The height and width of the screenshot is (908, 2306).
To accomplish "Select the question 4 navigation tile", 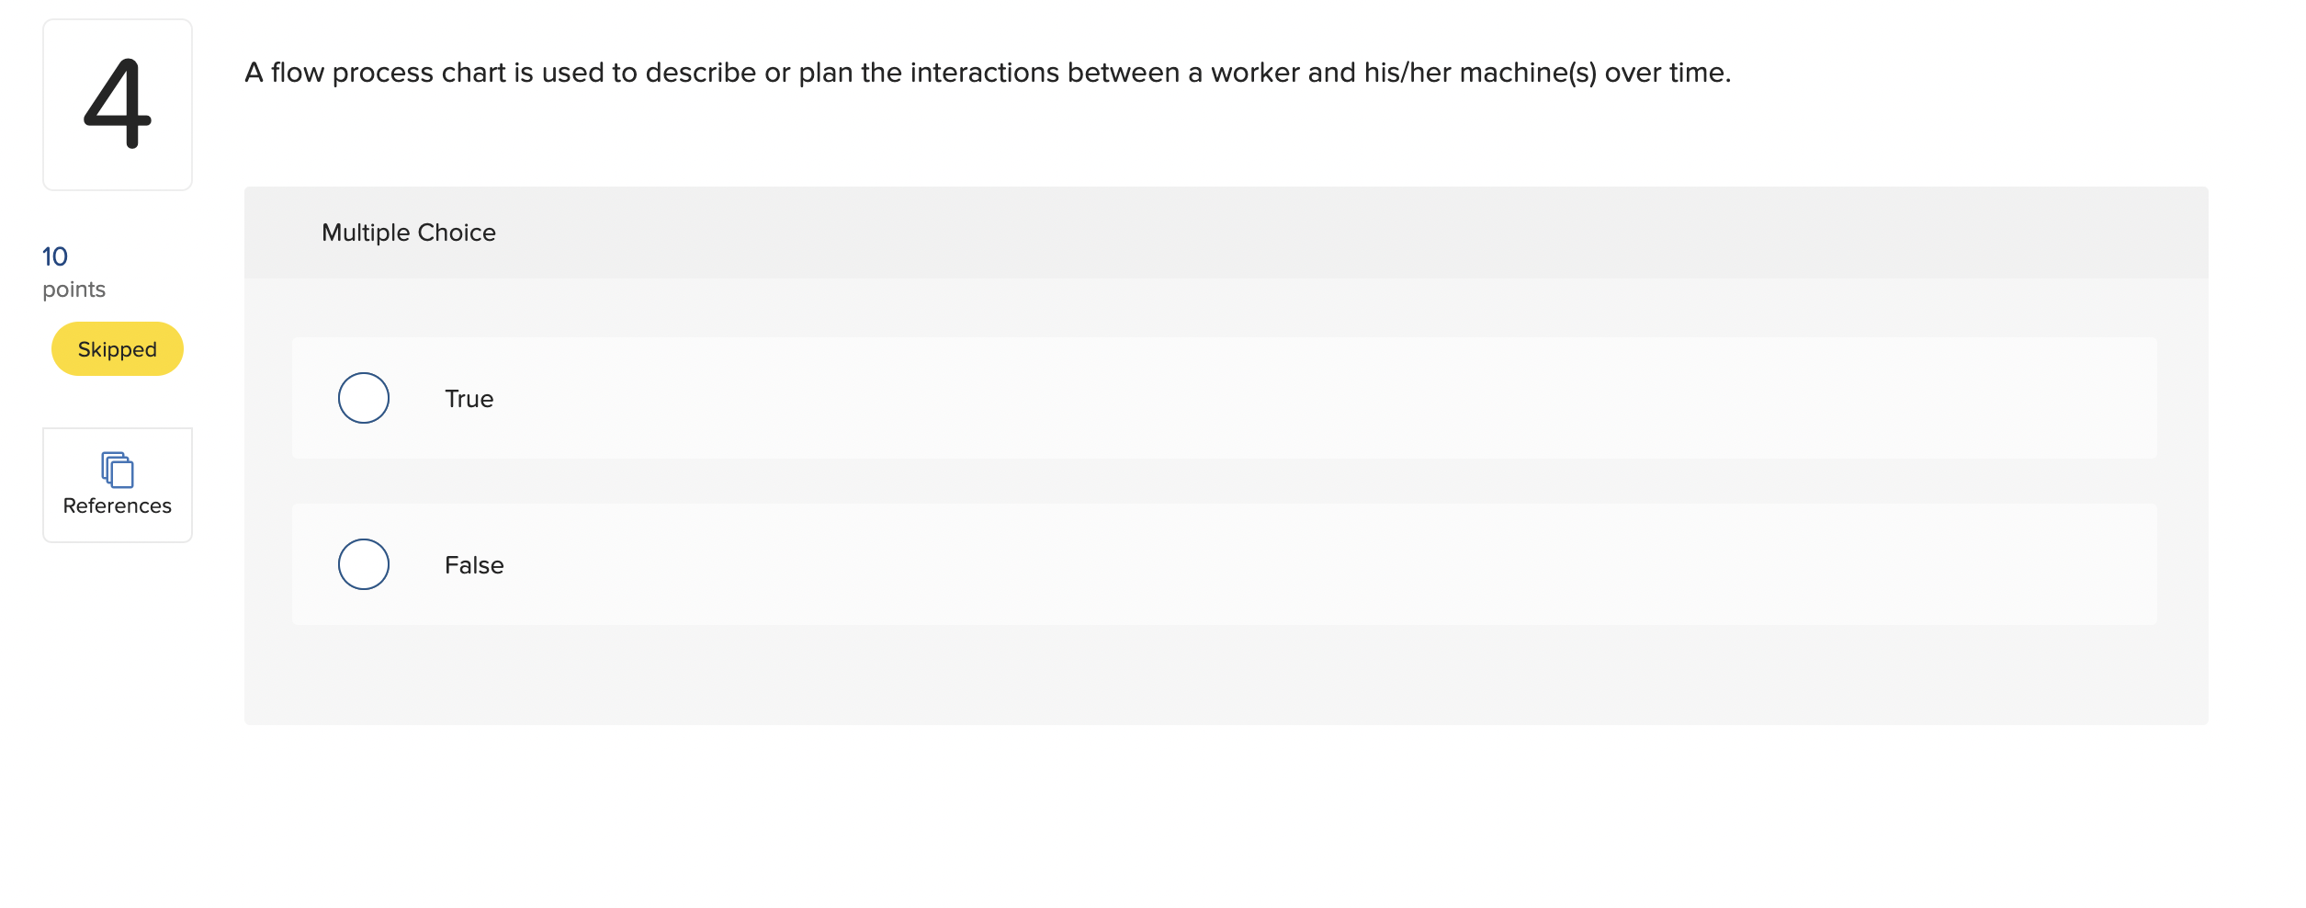I will (x=117, y=103).
